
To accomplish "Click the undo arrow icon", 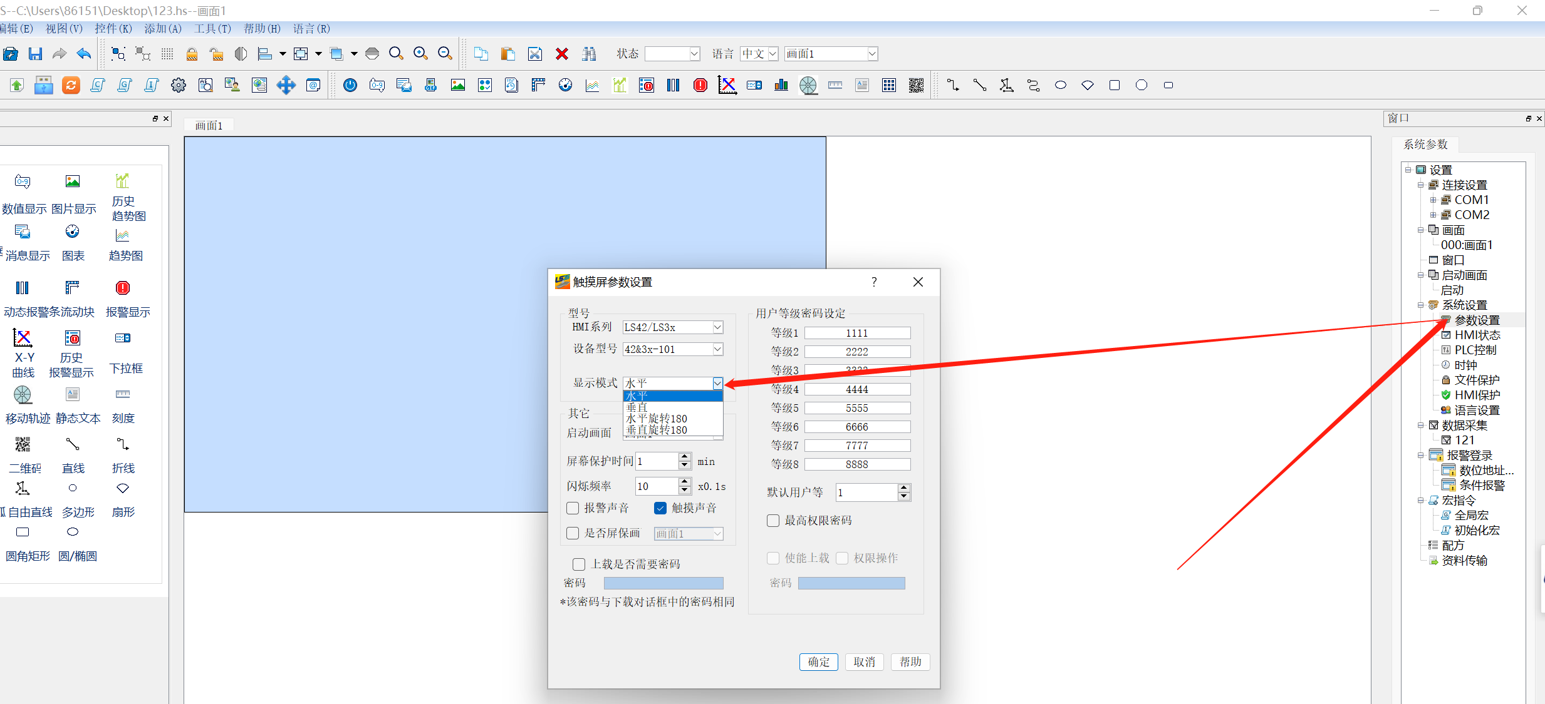I will (x=84, y=54).
